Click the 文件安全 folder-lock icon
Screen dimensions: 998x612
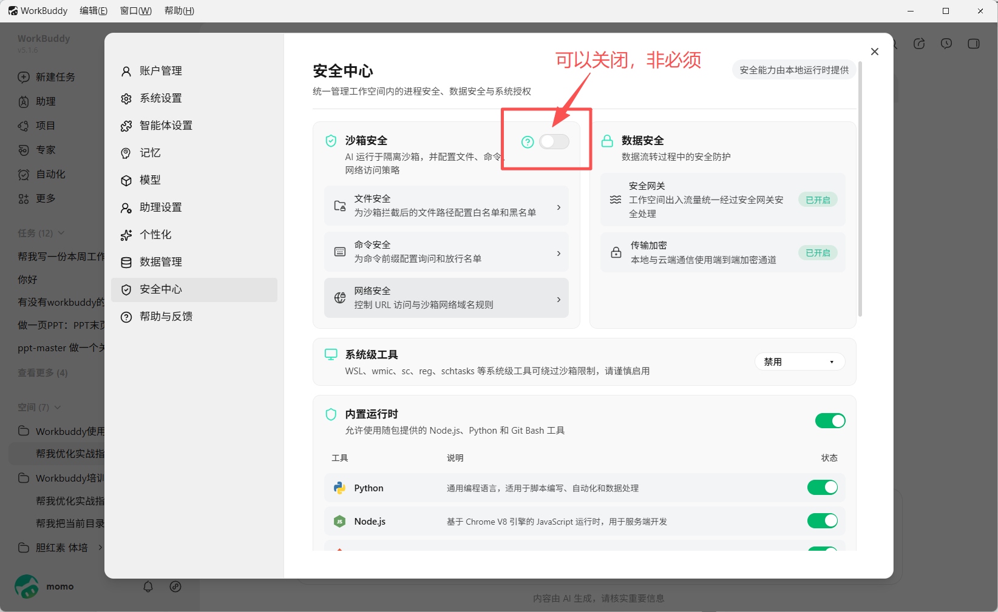tap(340, 206)
